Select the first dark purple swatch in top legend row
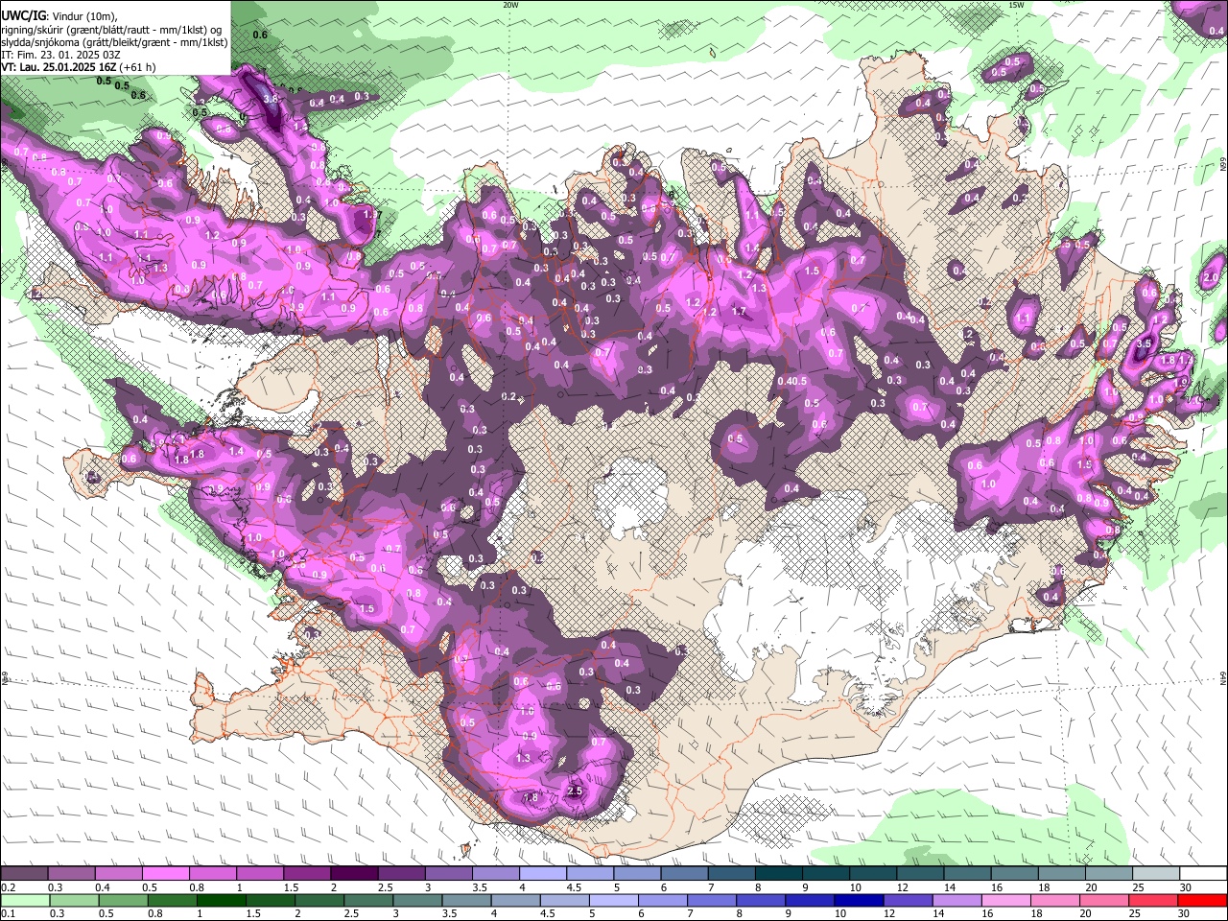This screenshot has width=1228, height=921. 24,874
